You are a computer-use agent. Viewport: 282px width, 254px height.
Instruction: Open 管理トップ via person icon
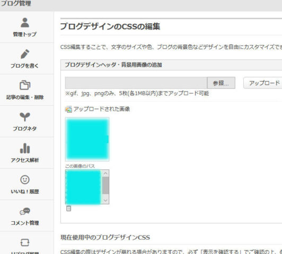(x=25, y=23)
